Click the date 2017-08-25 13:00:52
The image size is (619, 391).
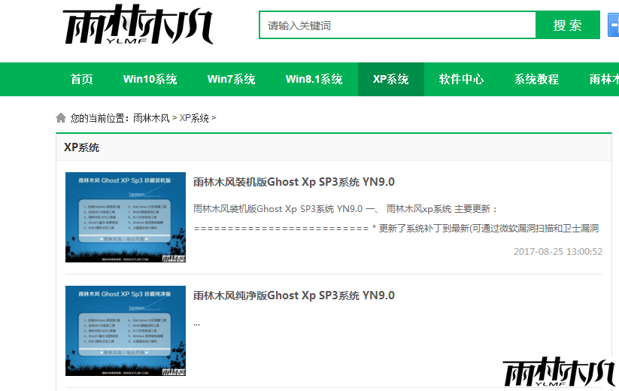tap(558, 252)
